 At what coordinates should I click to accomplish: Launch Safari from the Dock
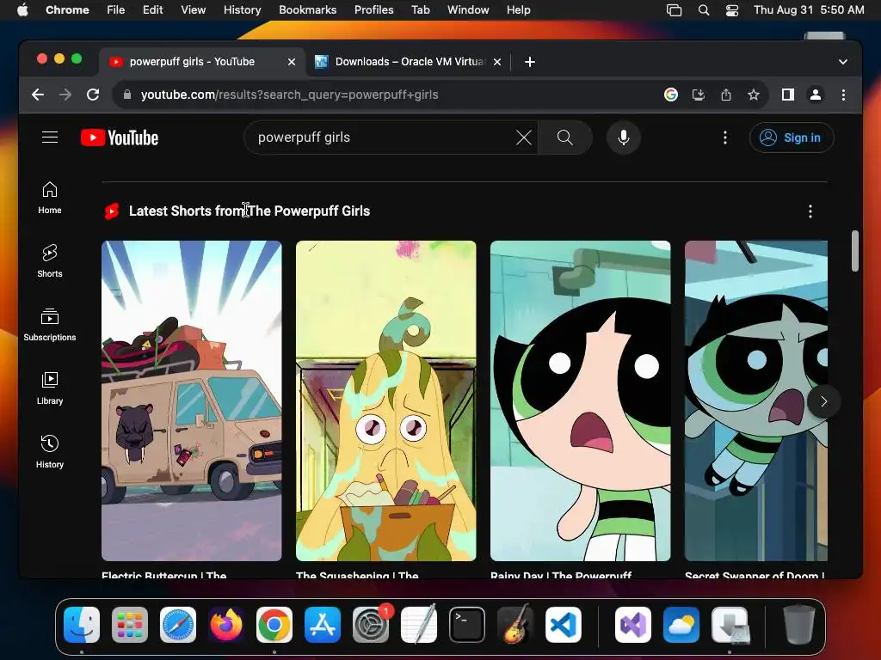tap(178, 625)
